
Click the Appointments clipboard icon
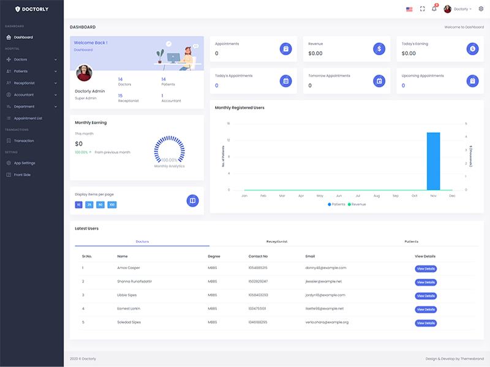(285, 49)
